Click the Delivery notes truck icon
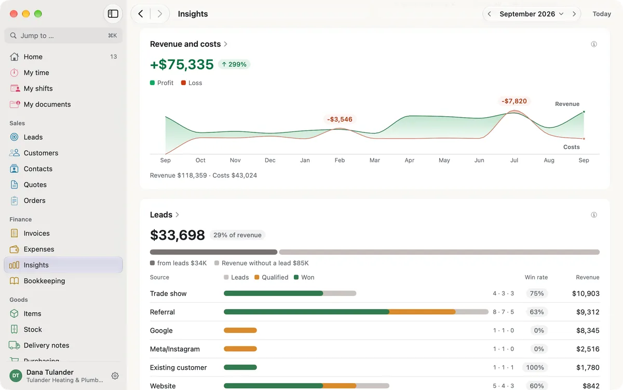The image size is (623, 390). [15, 345]
